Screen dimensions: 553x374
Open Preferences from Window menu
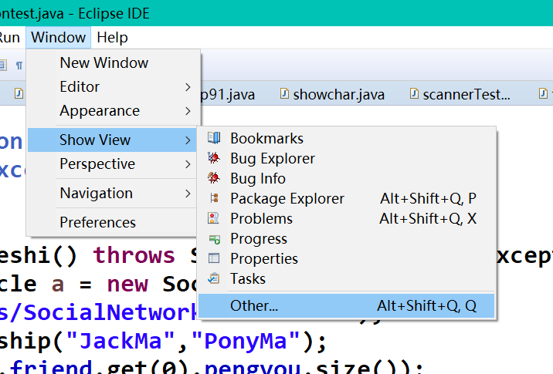pyautogui.click(x=112, y=223)
